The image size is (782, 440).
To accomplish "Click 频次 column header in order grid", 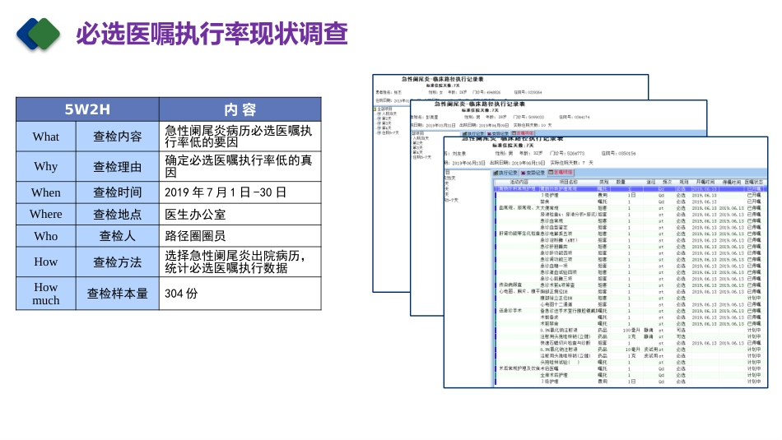I will 668,183.
